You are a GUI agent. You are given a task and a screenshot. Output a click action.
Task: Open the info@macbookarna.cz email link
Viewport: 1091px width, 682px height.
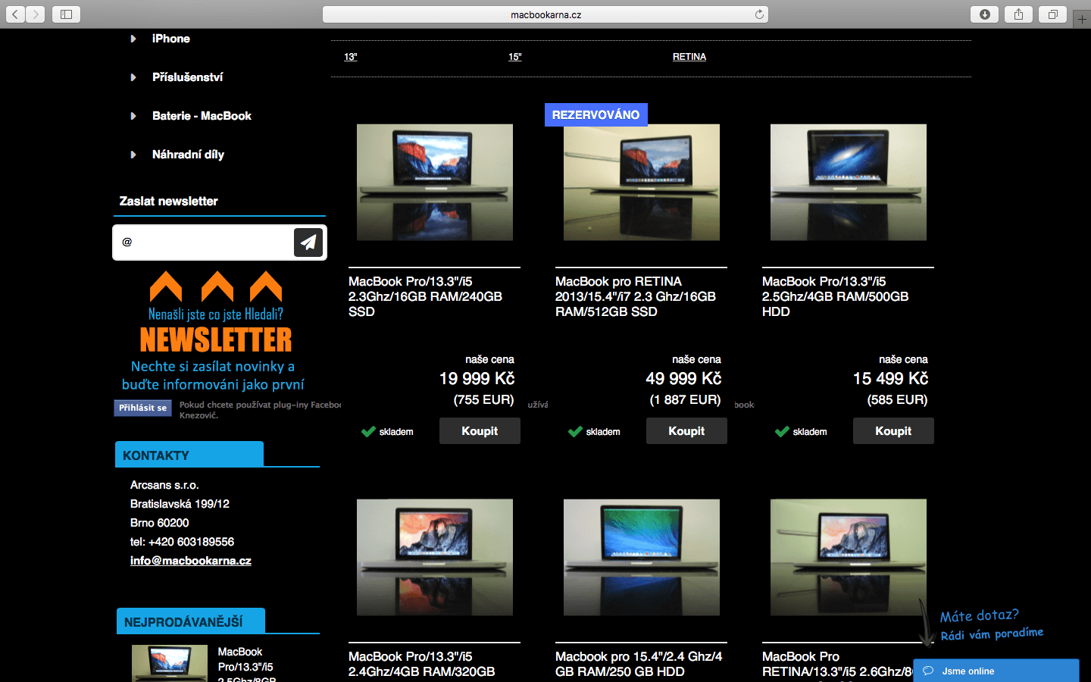(191, 561)
